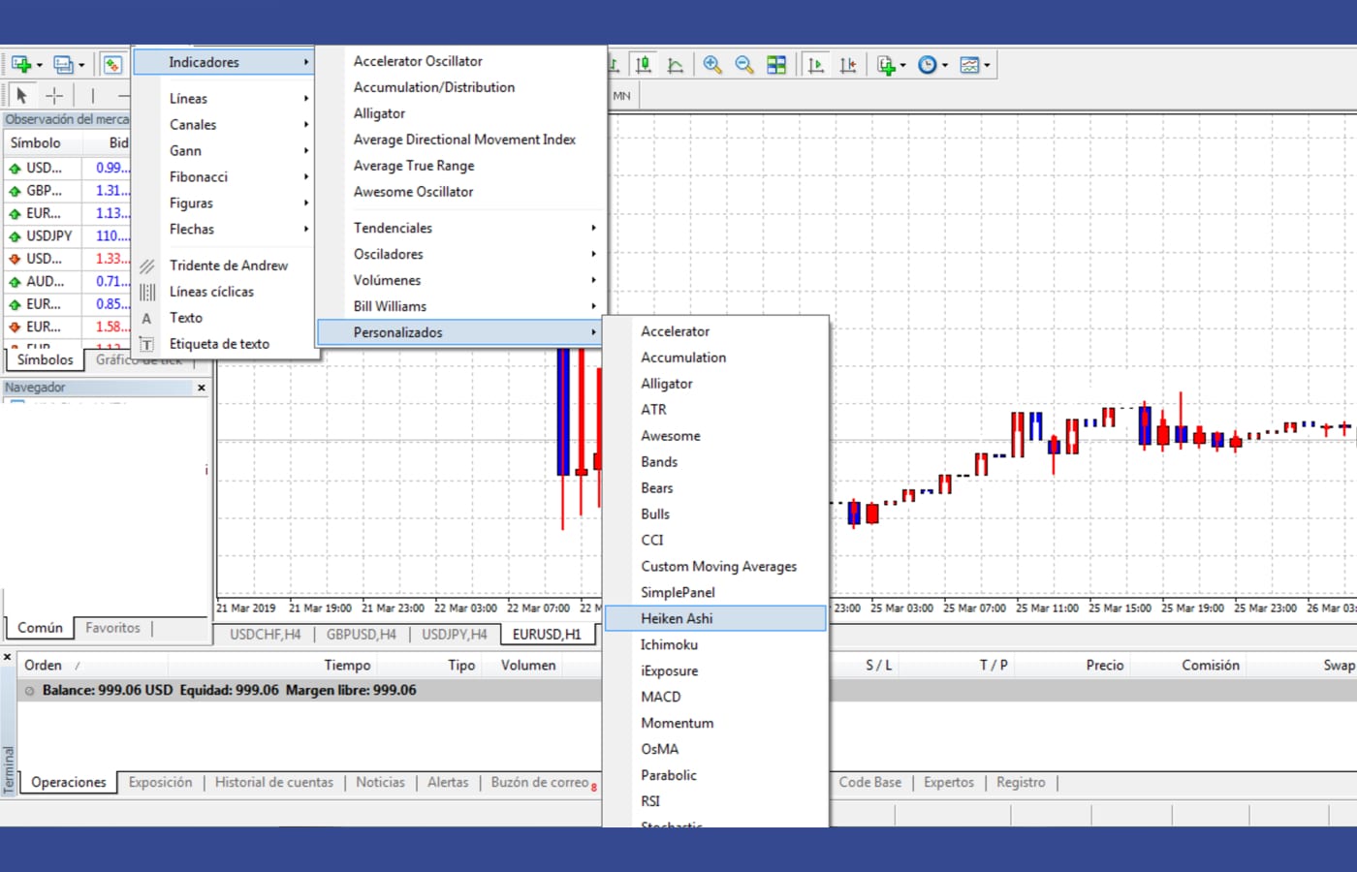Toggle the Market Watch toolbar icon
The image size is (1357, 872).
(x=112, y=65)
